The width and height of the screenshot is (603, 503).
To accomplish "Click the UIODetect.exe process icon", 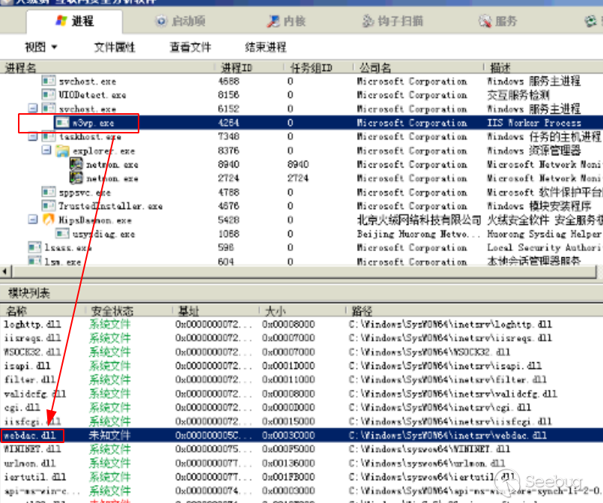I will coord(49,95).
